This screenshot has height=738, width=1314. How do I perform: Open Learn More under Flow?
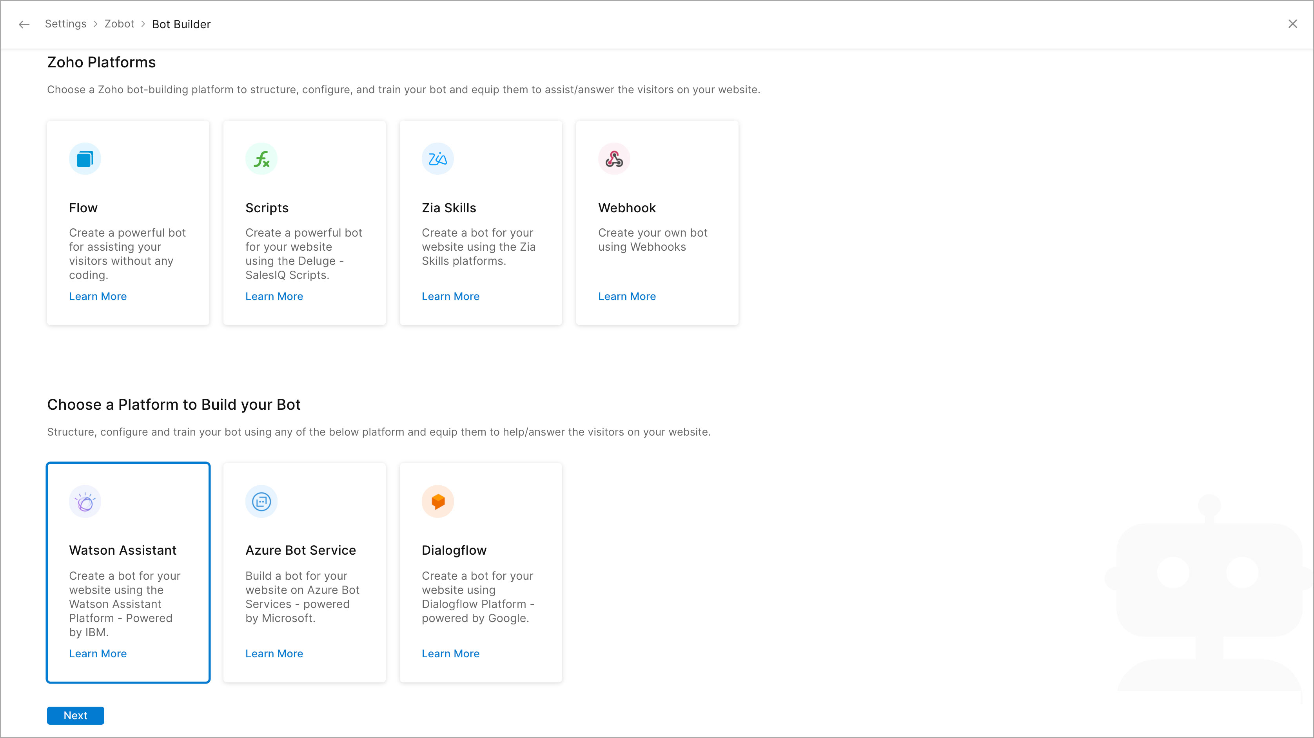[98, 297]
